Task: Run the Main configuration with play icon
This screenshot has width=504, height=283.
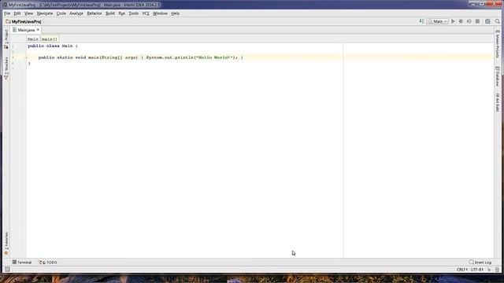Action: tap(453, 21)
